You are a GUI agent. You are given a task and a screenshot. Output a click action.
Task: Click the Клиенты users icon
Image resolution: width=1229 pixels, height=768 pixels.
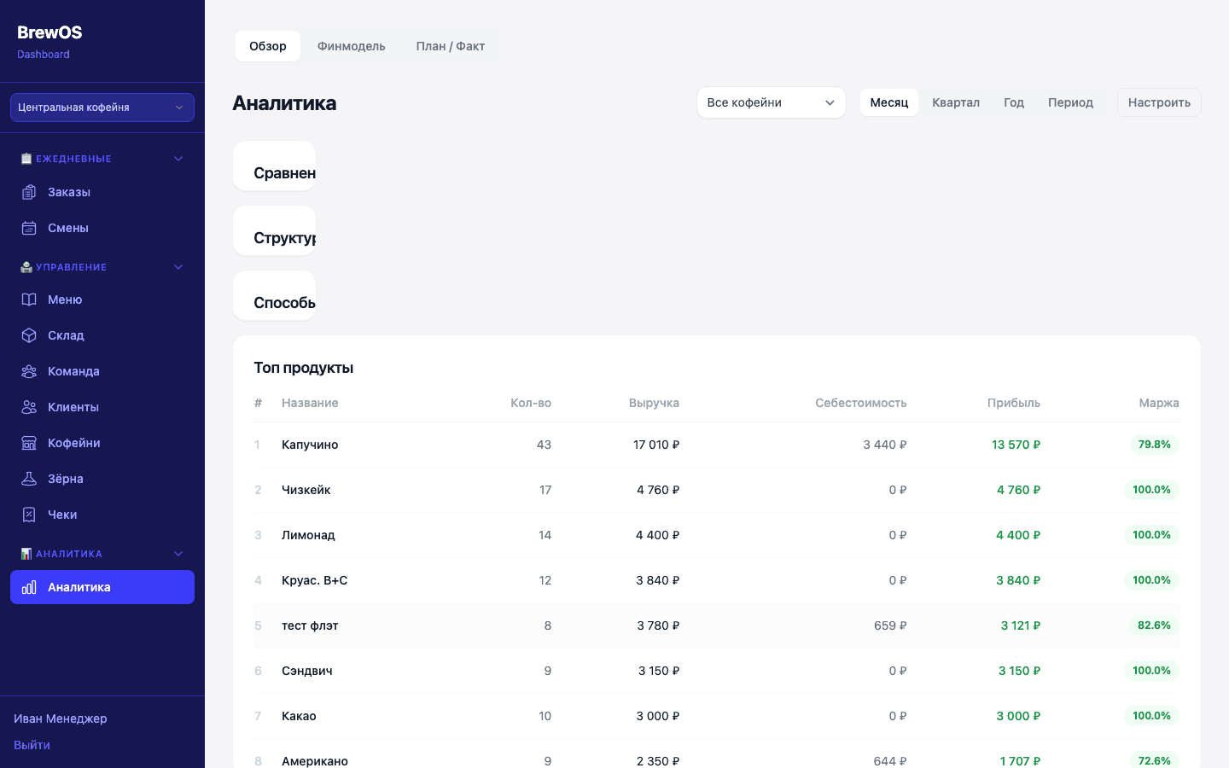[x=29, y=407]
